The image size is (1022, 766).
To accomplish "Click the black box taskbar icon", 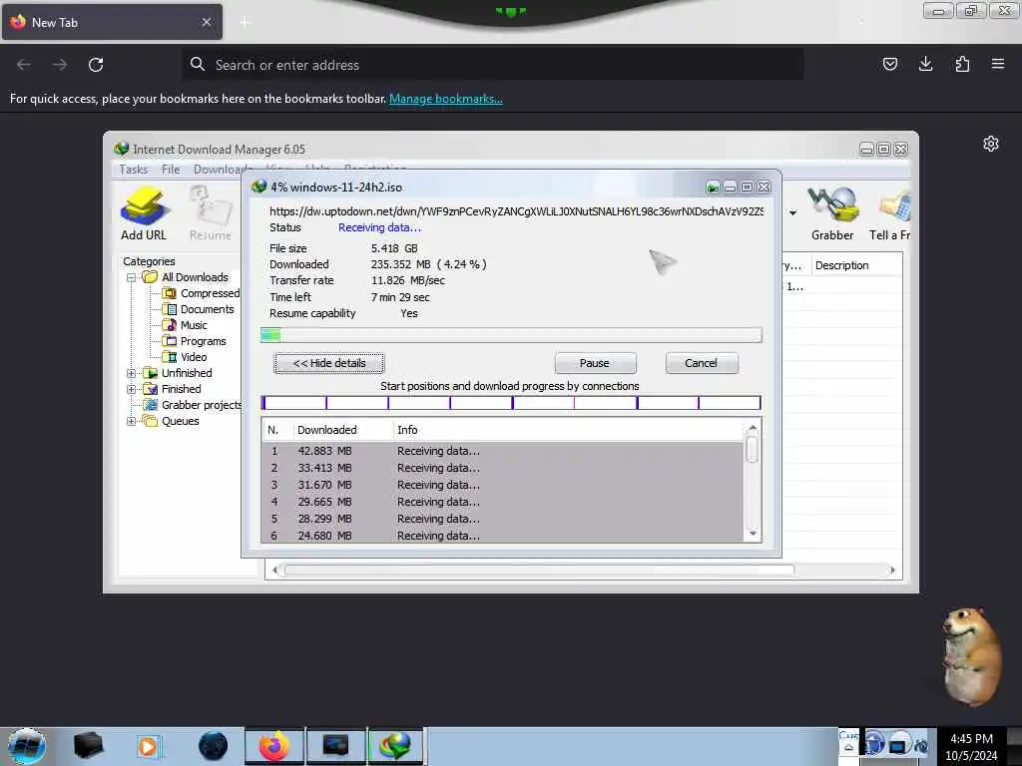I will 88,746.
